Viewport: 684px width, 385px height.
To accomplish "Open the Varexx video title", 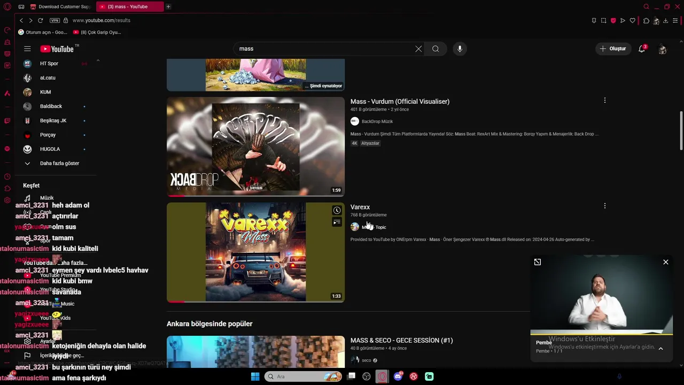I will click(360, 207).
